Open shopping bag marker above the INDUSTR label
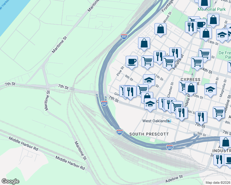The width and height of the screenshot is (231, 185). [225, 144]
